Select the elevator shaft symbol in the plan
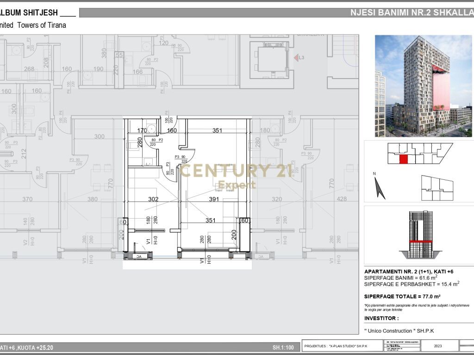 tap(272, 59)
